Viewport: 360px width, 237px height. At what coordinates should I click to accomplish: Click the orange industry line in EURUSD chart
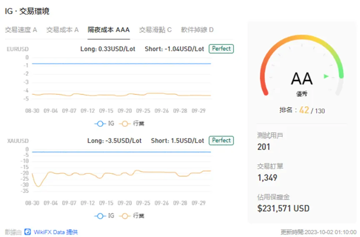(121, 94)
